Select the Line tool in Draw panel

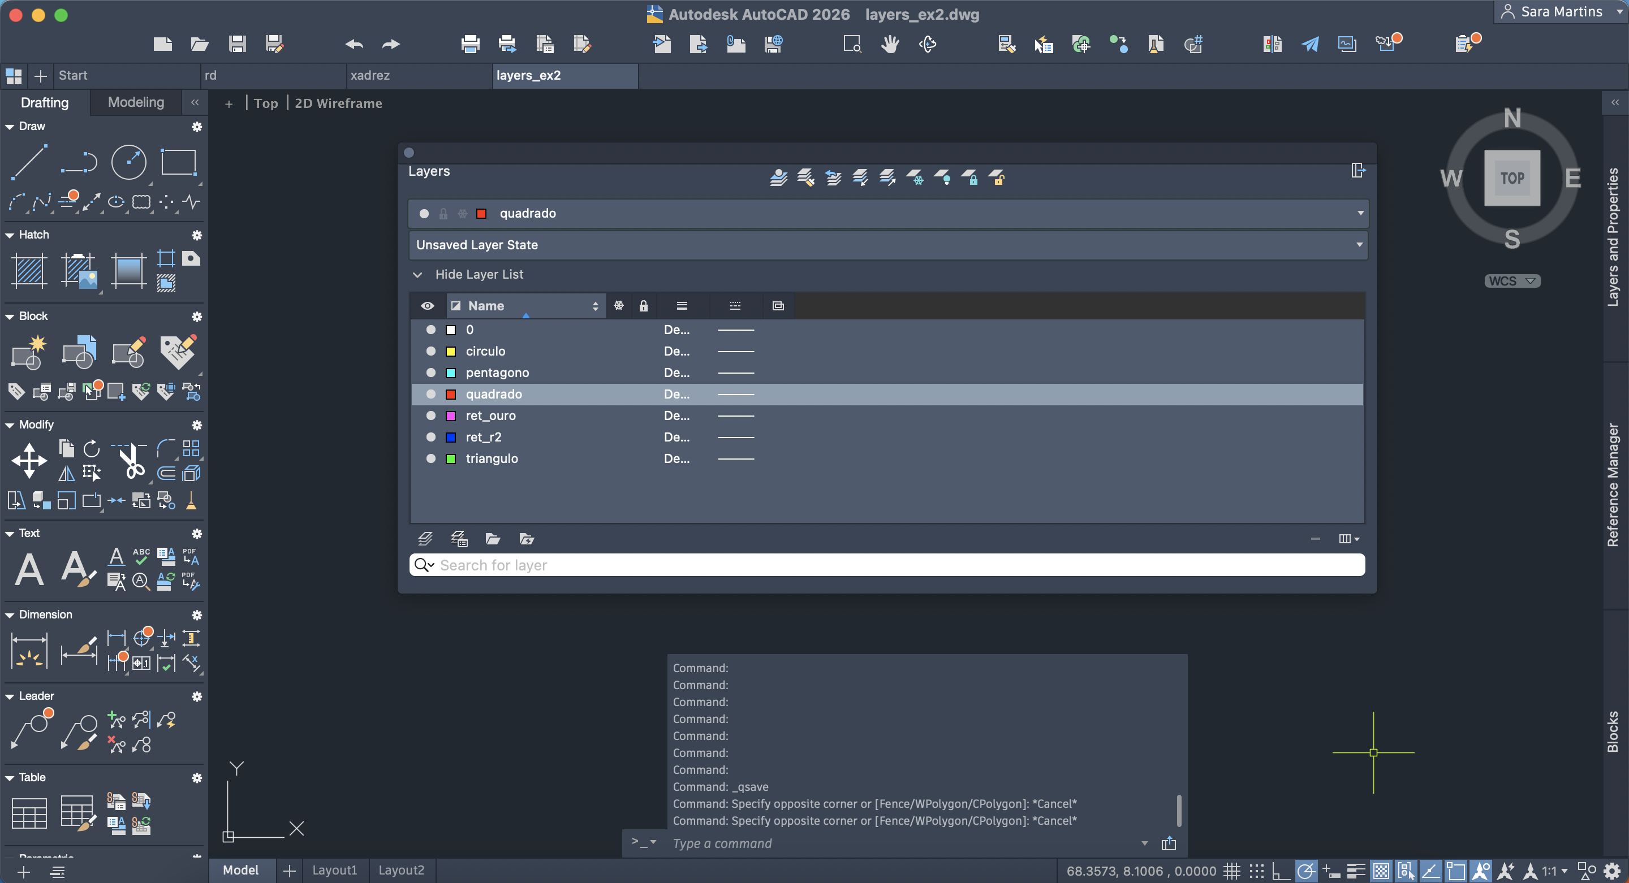pyautogui.click(x=29, y=162)
